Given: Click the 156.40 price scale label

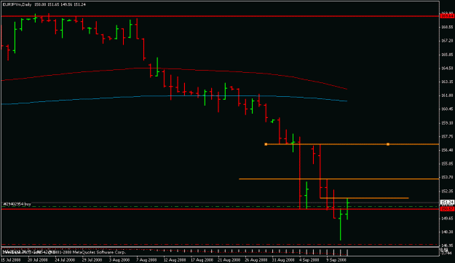Looking at the screenshot, I should coord(447,150).
